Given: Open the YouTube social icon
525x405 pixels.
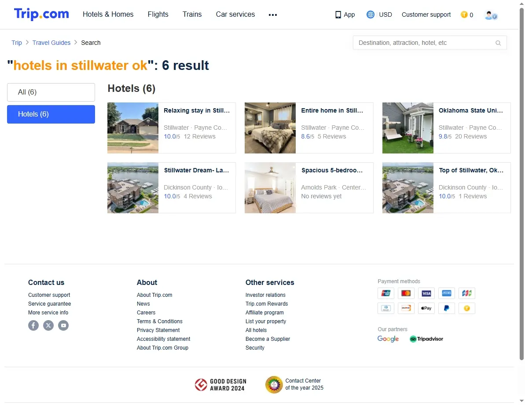Looking at the screenshot, I should (x=64, y=325).
